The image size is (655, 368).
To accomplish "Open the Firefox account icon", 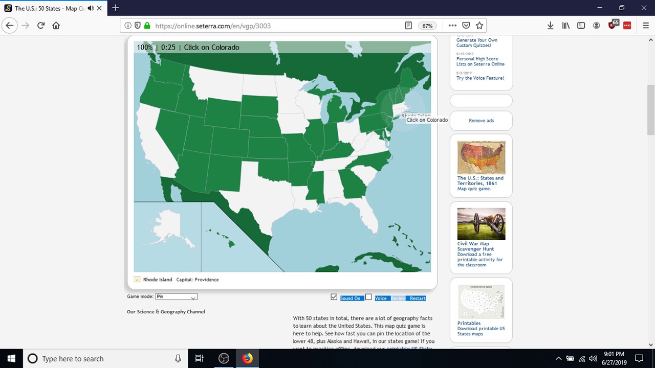I will click(597, 26).
